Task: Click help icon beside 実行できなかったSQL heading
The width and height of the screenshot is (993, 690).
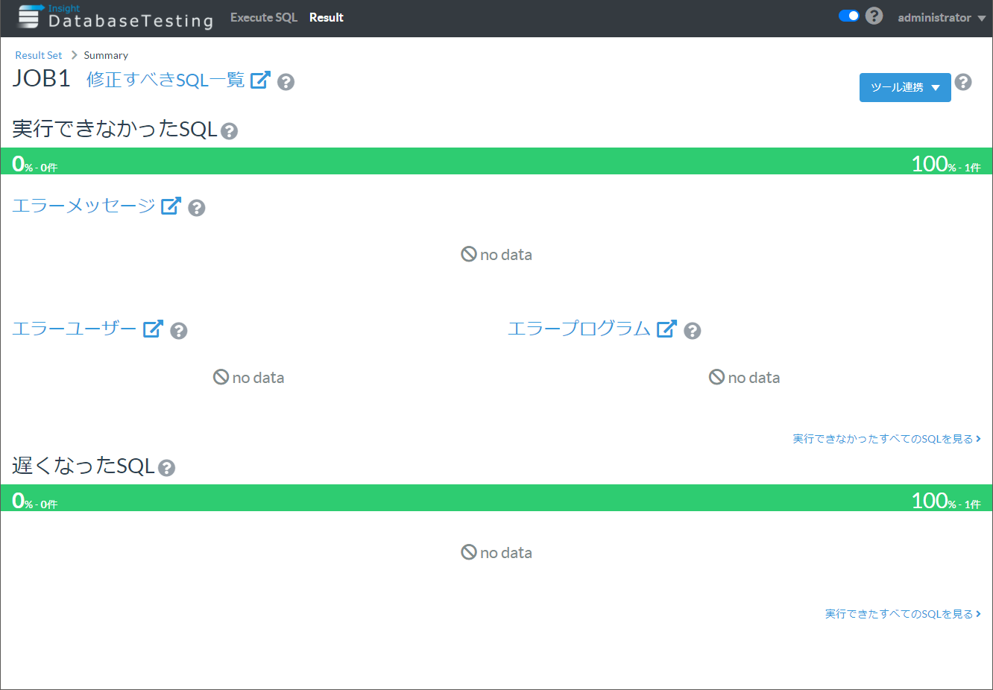Action: pyautogui.click(x=230, y=131)
